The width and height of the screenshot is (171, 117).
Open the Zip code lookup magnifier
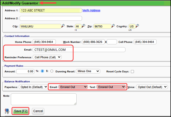(113, 26)
